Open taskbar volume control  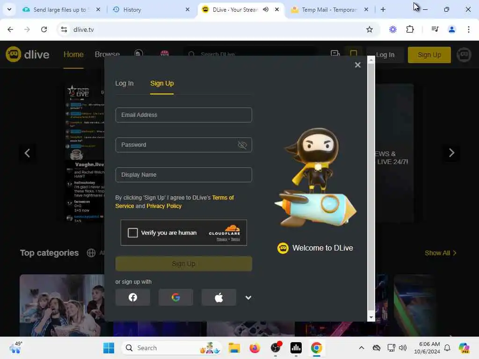point(403,348)
